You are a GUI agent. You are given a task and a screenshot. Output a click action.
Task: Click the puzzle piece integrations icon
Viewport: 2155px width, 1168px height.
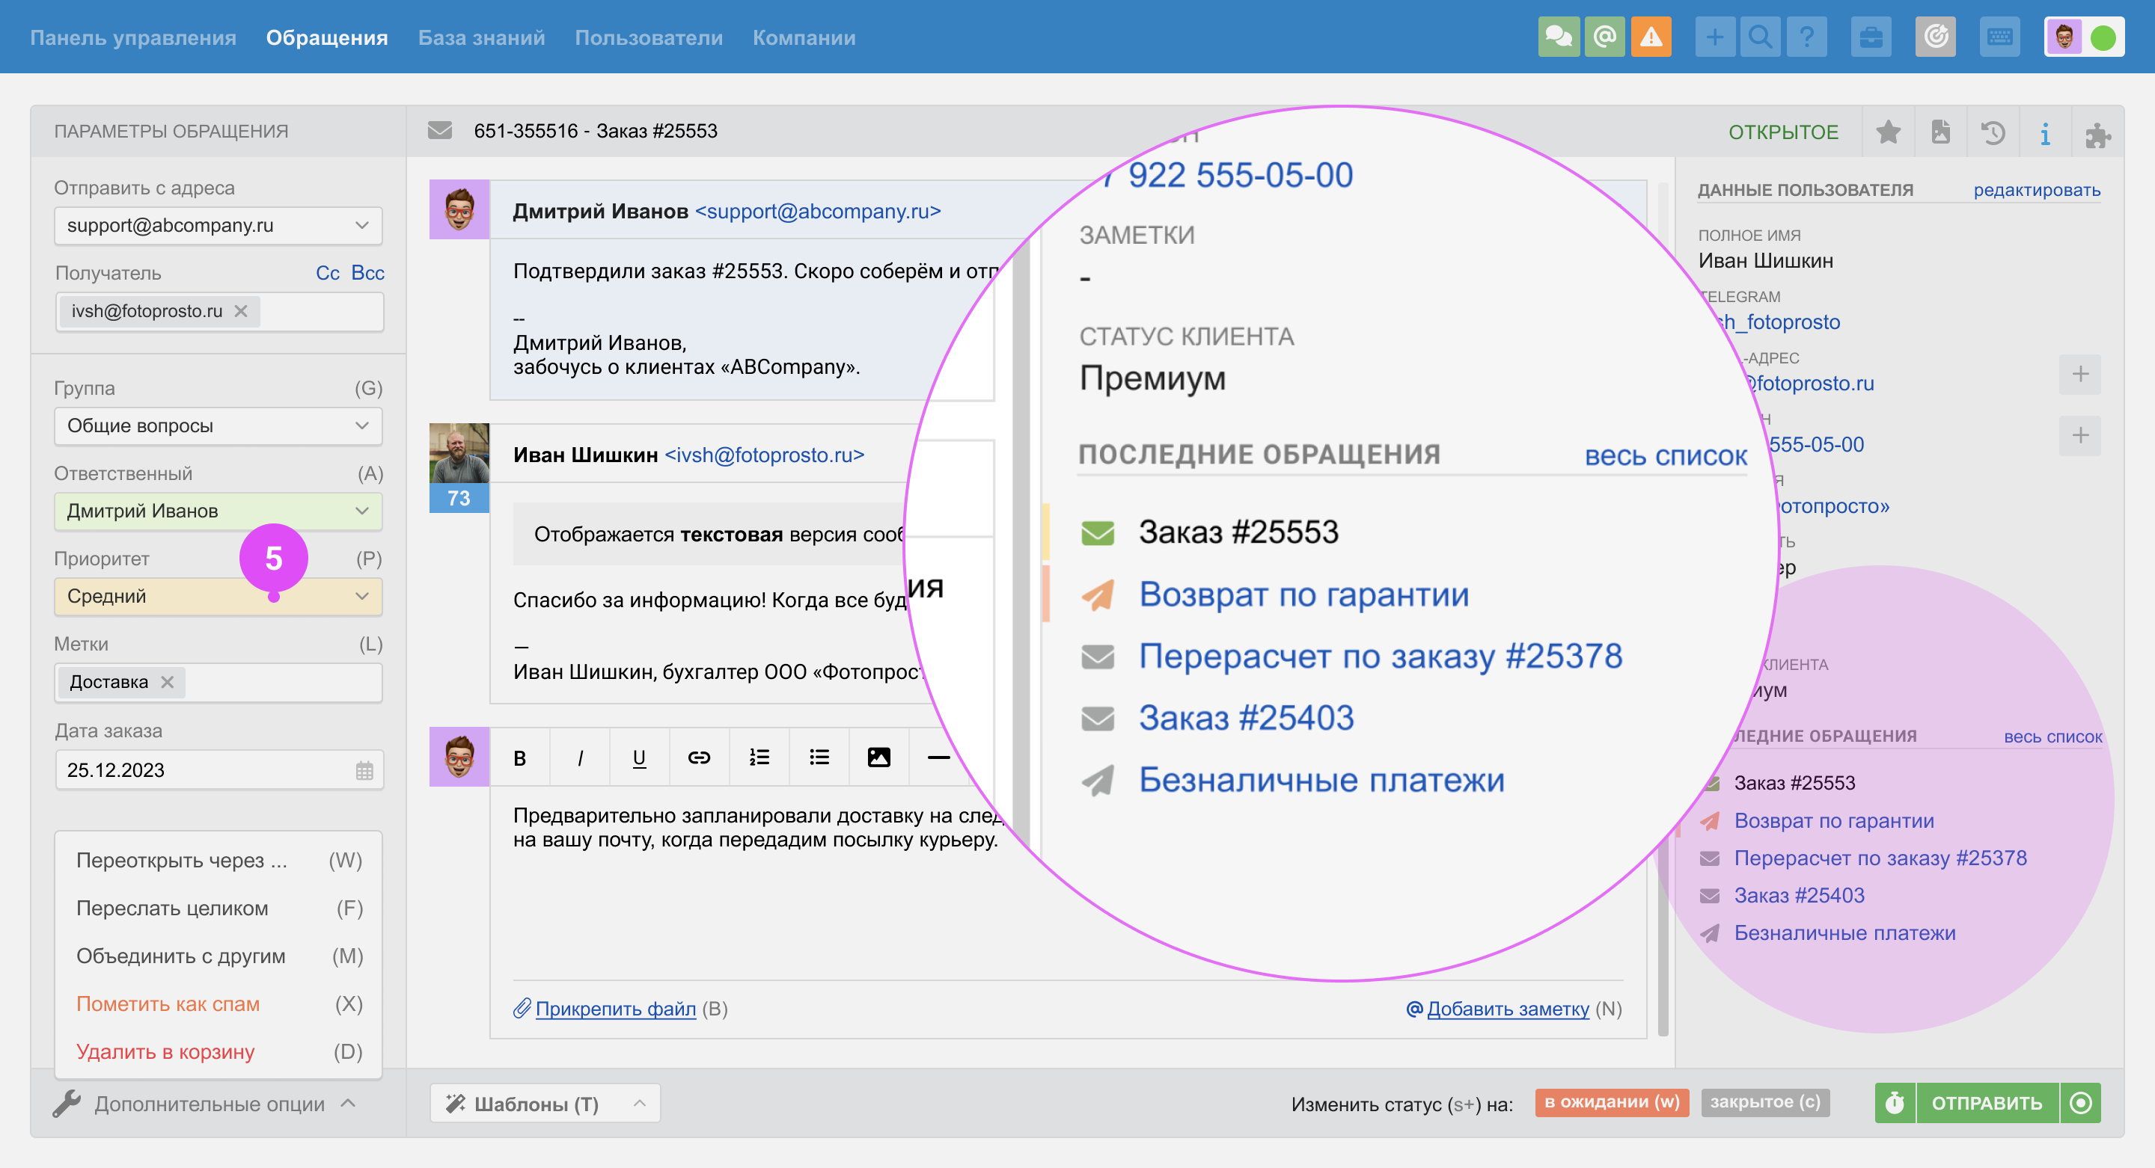point(2097,134)
